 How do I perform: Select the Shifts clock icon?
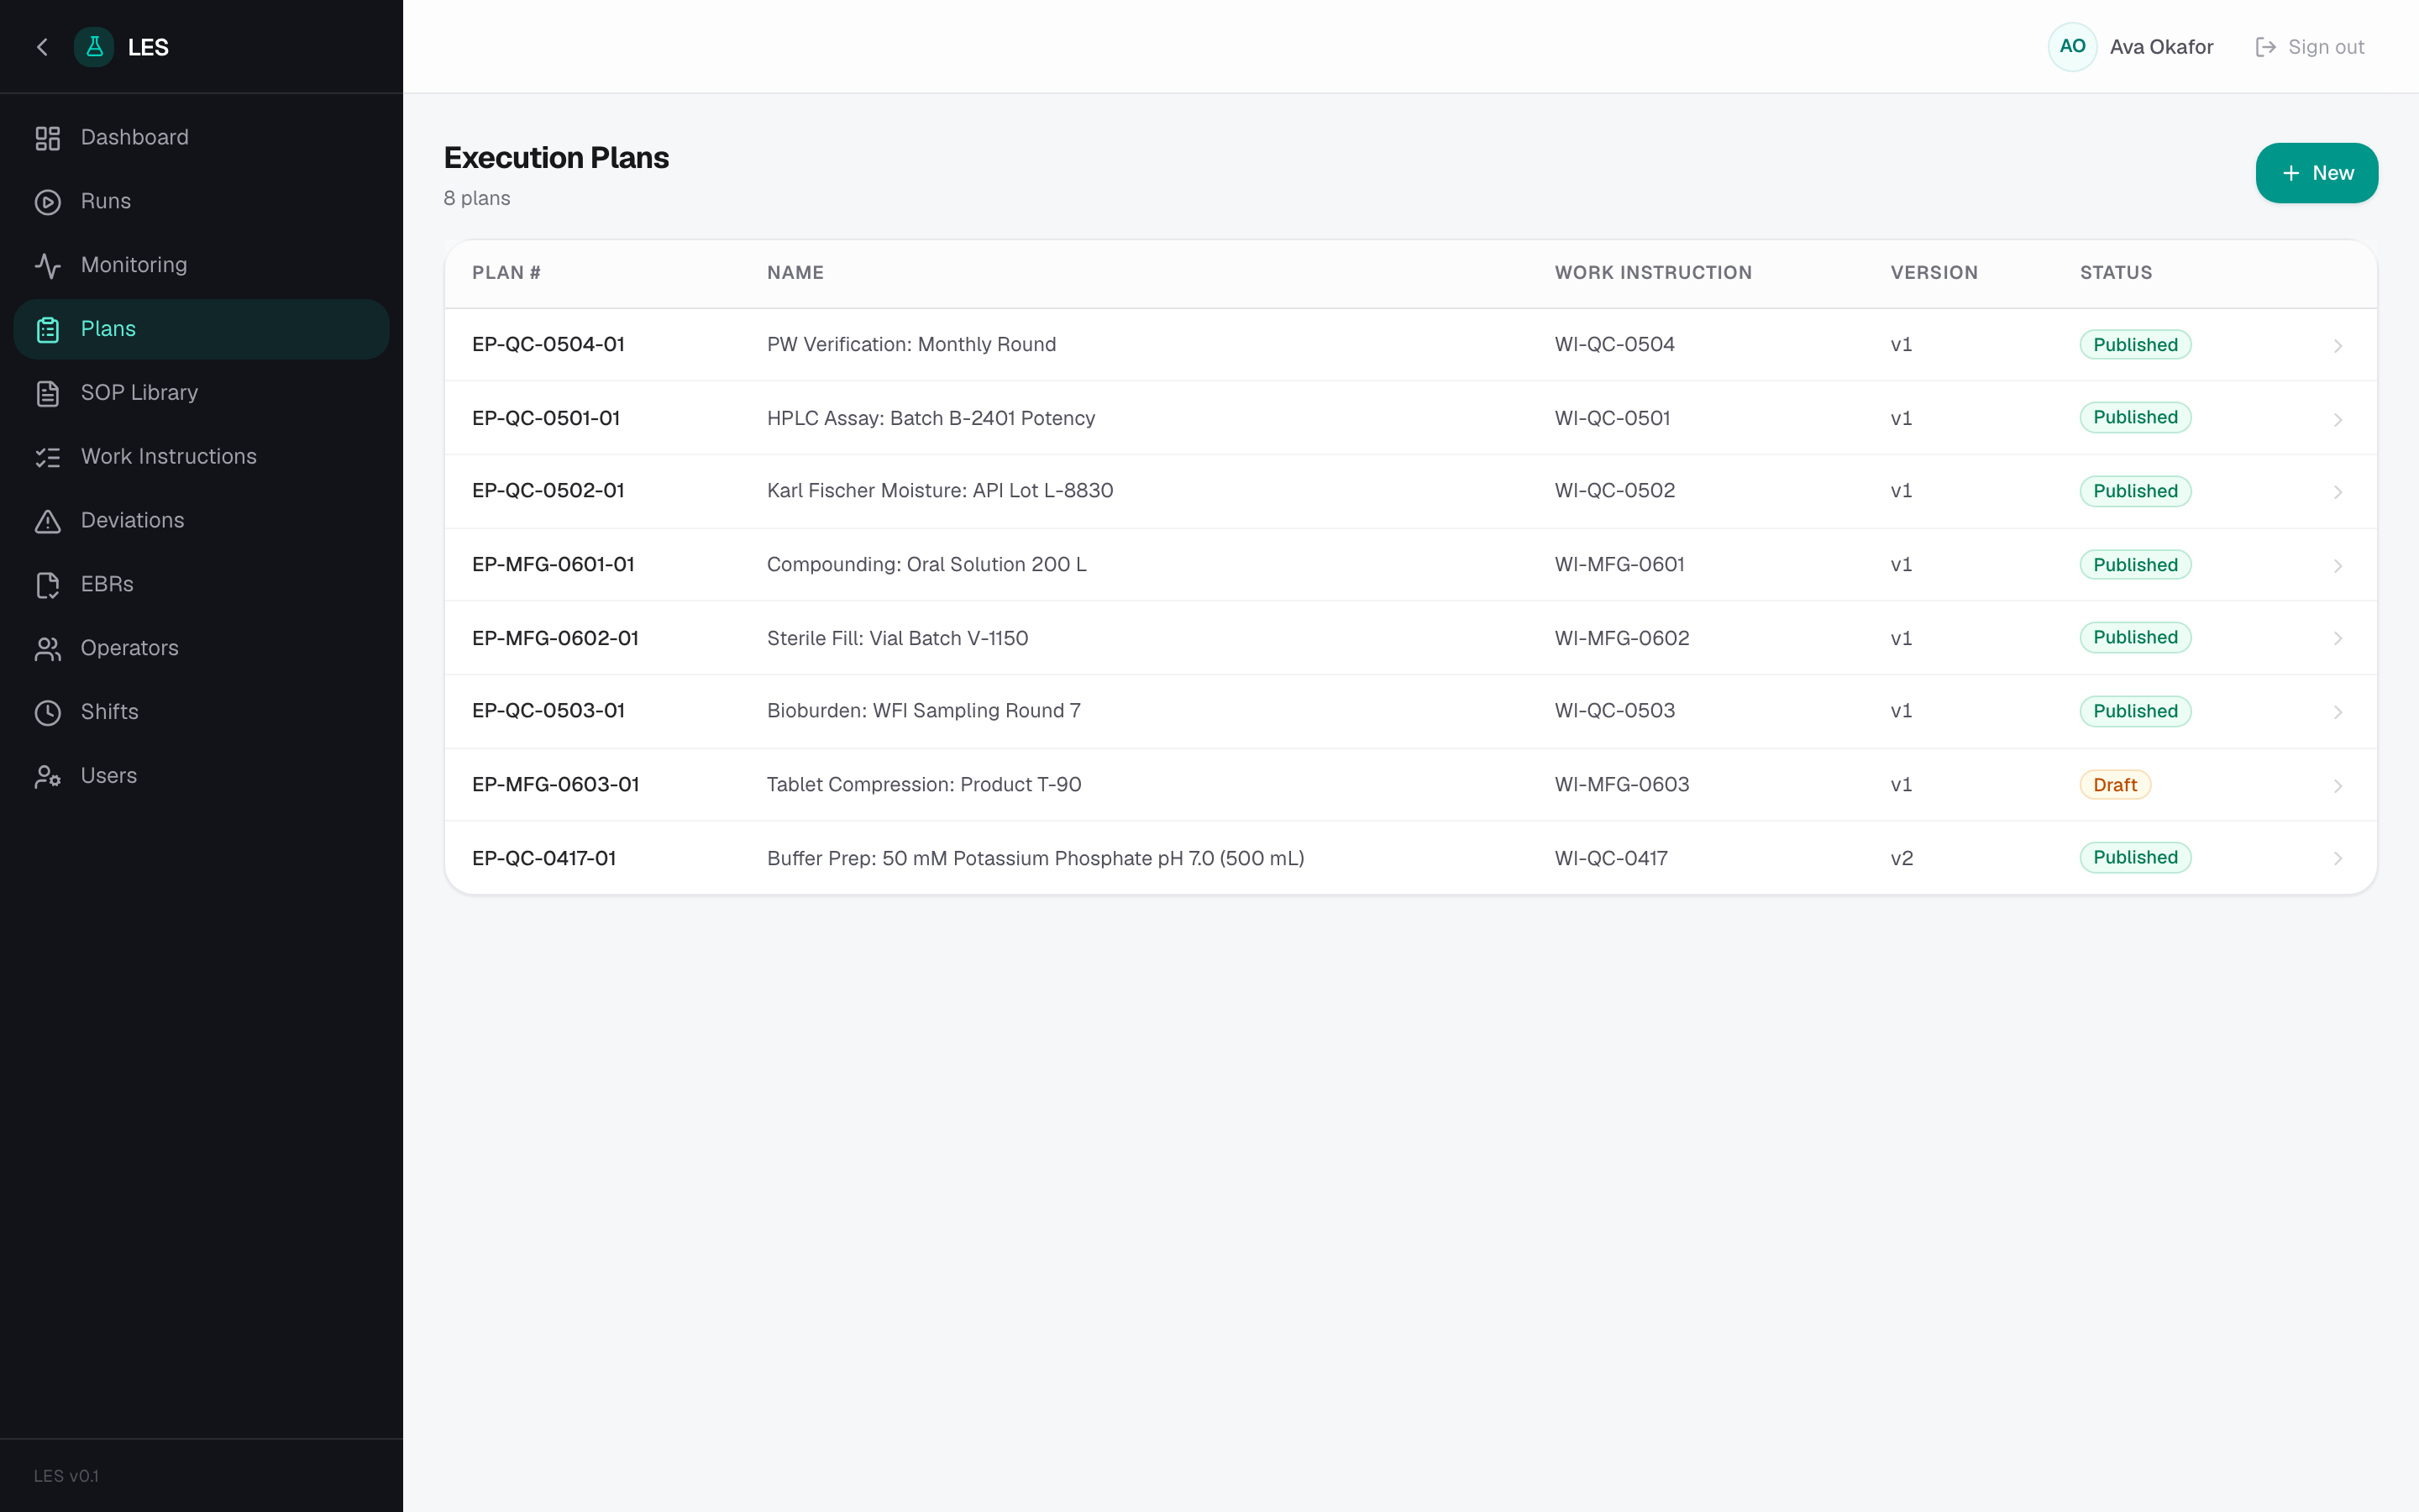tap(48, 713)
